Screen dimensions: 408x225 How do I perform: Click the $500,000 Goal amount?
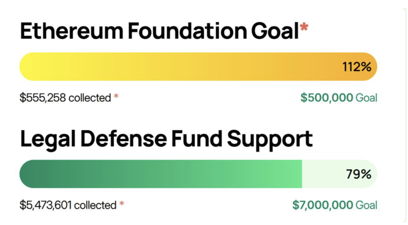pyautogui.click(x=327, y=98)
